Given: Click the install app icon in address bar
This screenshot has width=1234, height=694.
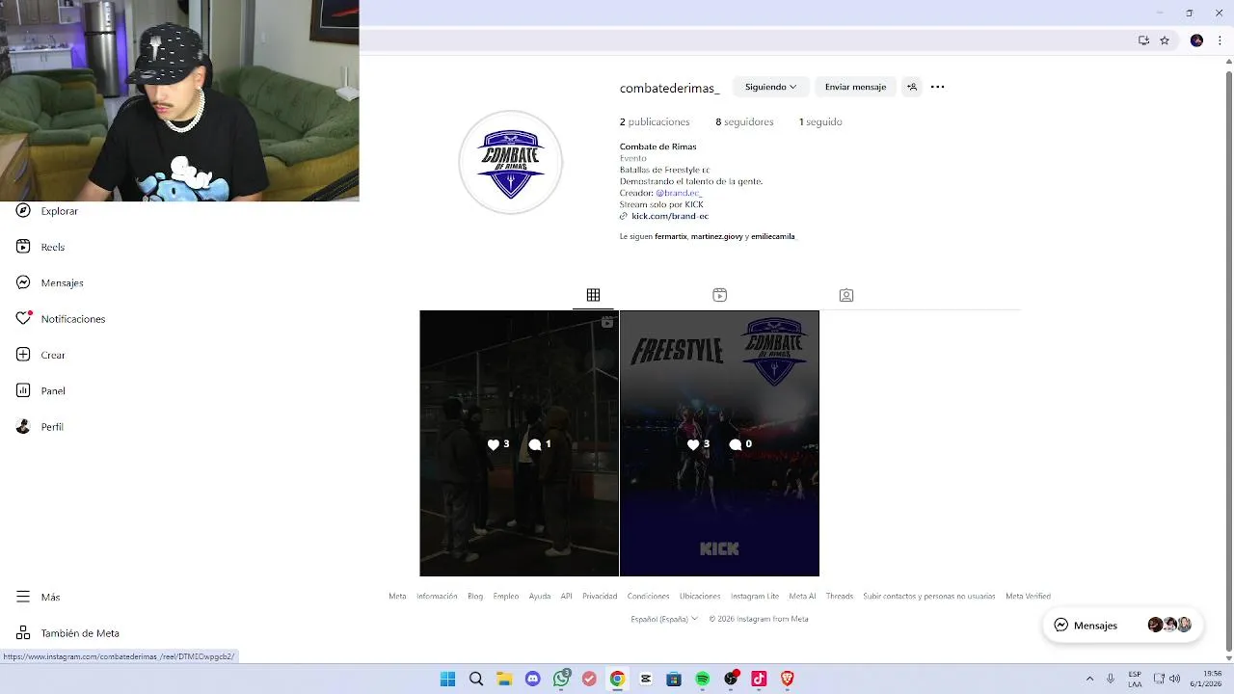Looking at the screenshot, I should (x=1143, y=40).
